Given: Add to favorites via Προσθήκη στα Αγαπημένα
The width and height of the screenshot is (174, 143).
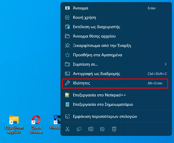Looking at the screenshot, I should pyautogui.click(x=116, y=55).
